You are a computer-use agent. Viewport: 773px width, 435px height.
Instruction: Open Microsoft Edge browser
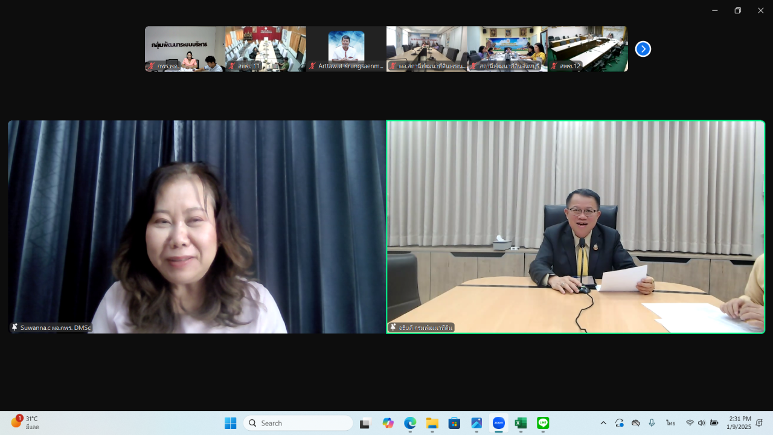click(x=410, y=423)
